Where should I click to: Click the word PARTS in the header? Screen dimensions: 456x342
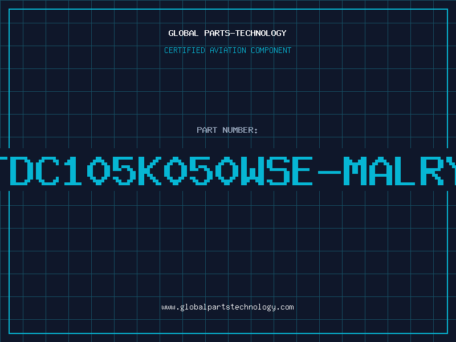point(217,33)
